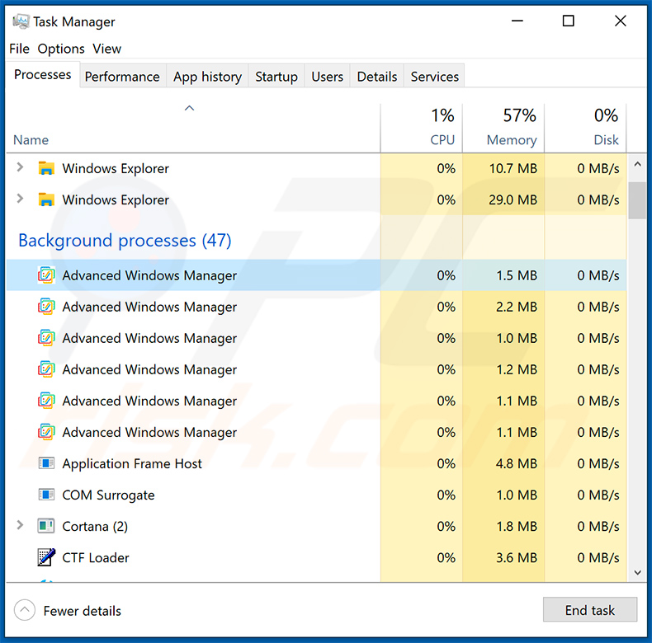Click the COM Surrogate process icon
Image resolution: width=652 pixels, height=643 pixels.
pos(46,495)
